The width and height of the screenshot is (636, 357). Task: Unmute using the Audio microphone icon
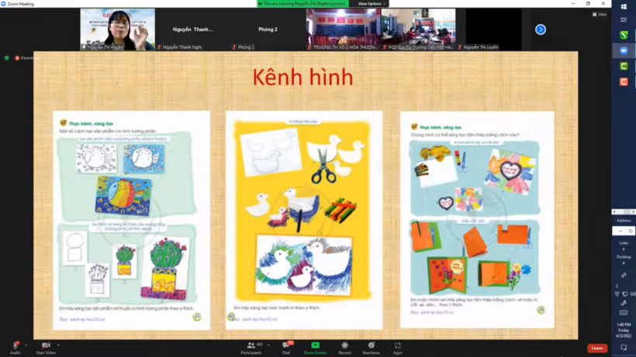15,345
